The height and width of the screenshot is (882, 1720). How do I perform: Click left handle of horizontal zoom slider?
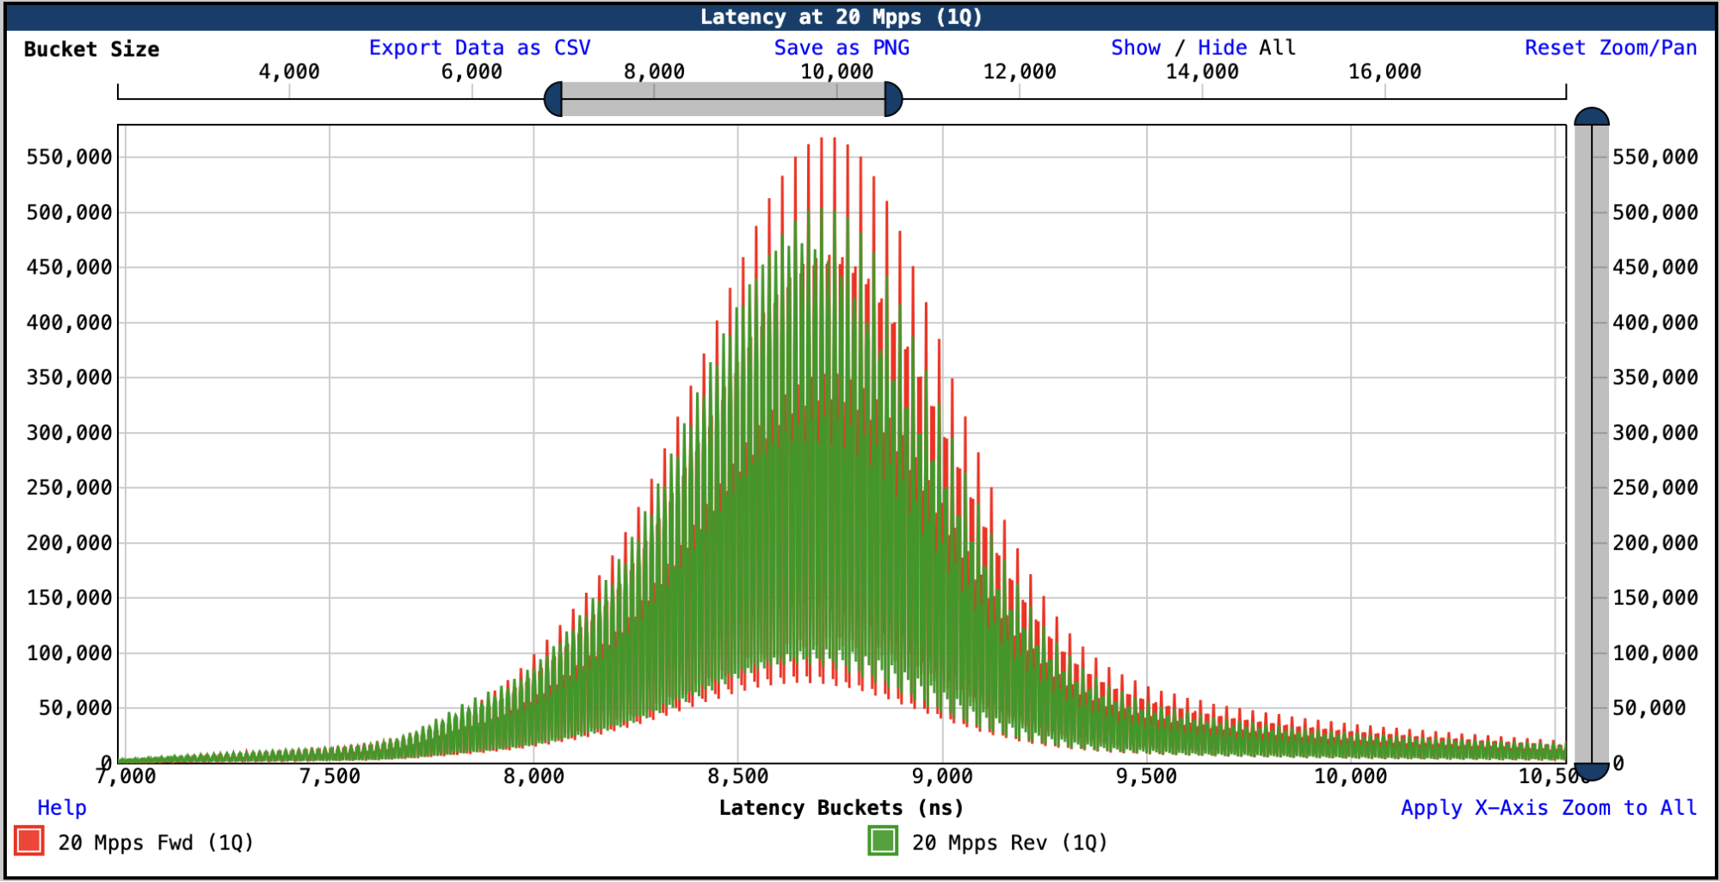coord(553,99)
